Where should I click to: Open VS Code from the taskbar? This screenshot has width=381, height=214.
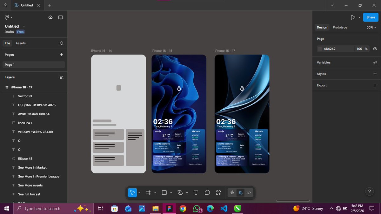(224, 208)
